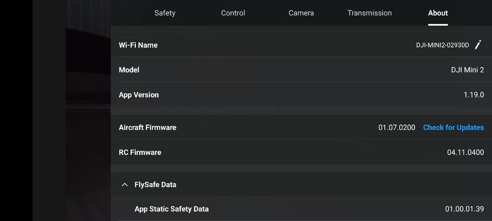This screenshot has height=221, width=492.
Task: Click Check for Updates link
Action: click(x=453, y=127)
